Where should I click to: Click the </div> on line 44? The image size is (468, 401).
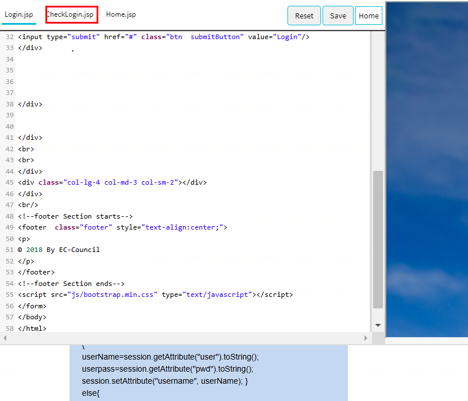(30, 171)
